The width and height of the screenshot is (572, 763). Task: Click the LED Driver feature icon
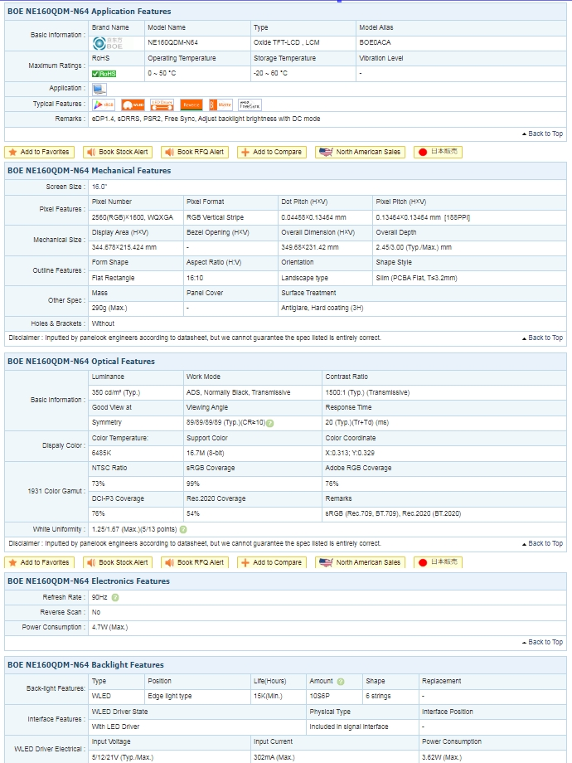pyautogui.click(x=162, y=104)
